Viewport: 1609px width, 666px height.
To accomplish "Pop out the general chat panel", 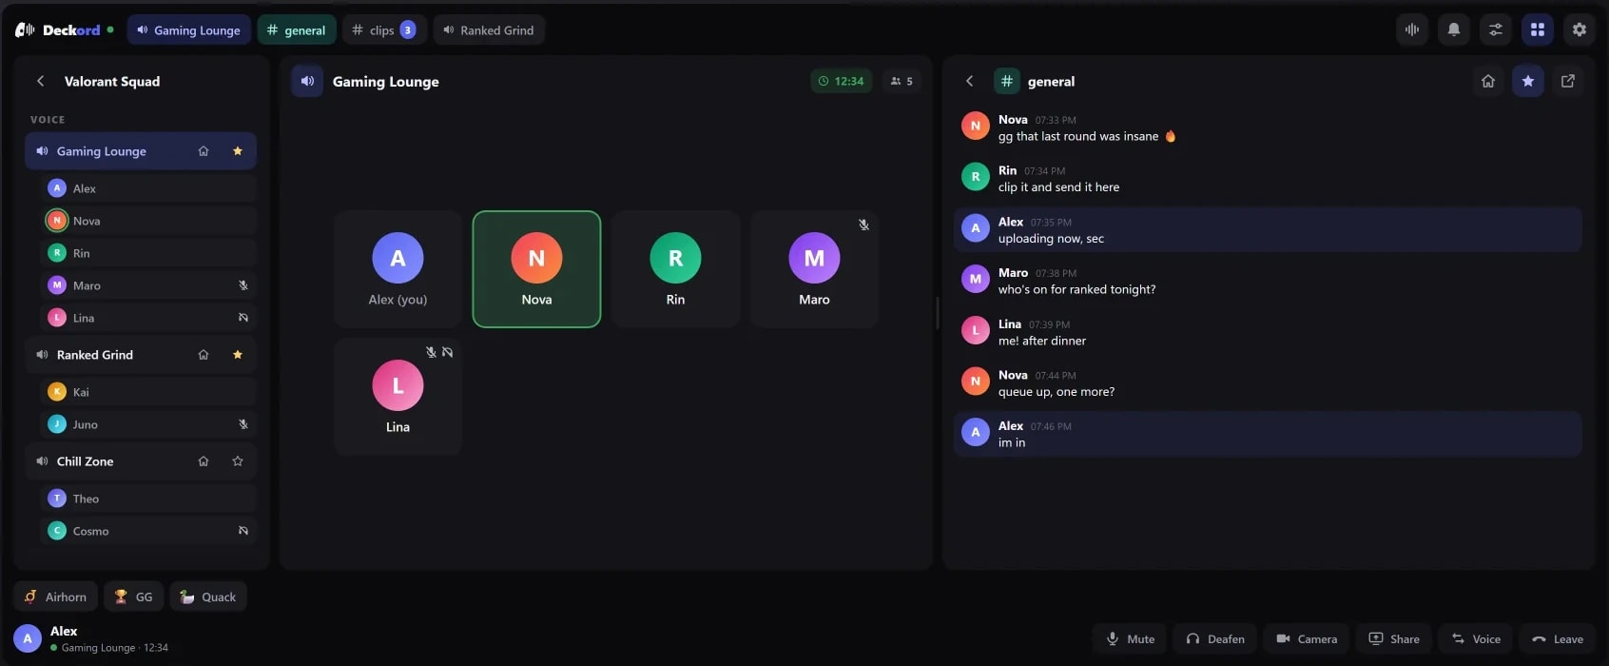I will point(1568,81).
